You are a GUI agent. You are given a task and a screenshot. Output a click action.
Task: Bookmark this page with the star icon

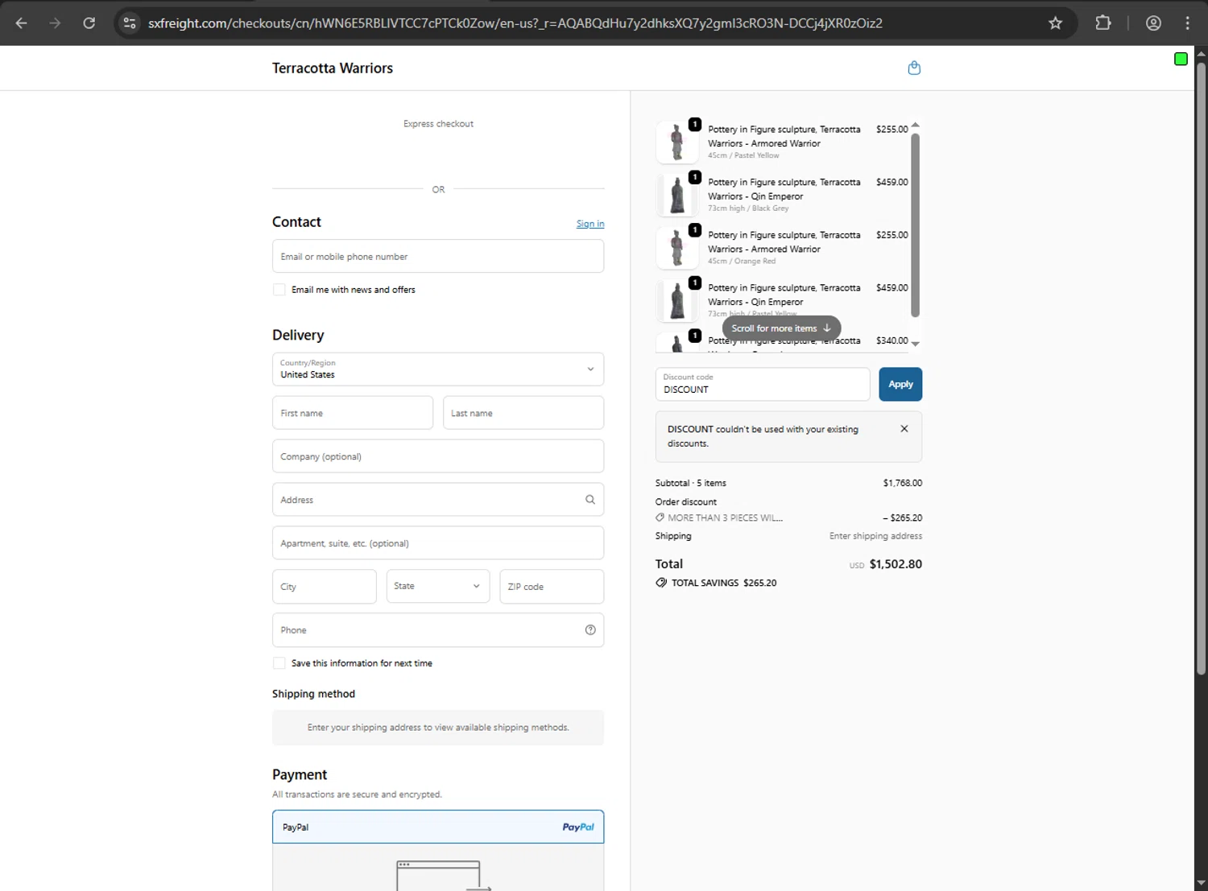point(1055,23)
